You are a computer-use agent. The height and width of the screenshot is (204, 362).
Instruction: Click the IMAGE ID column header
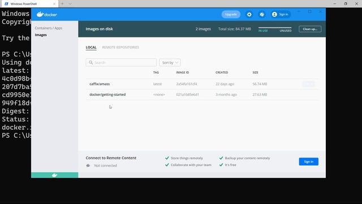tap(182, 73)
